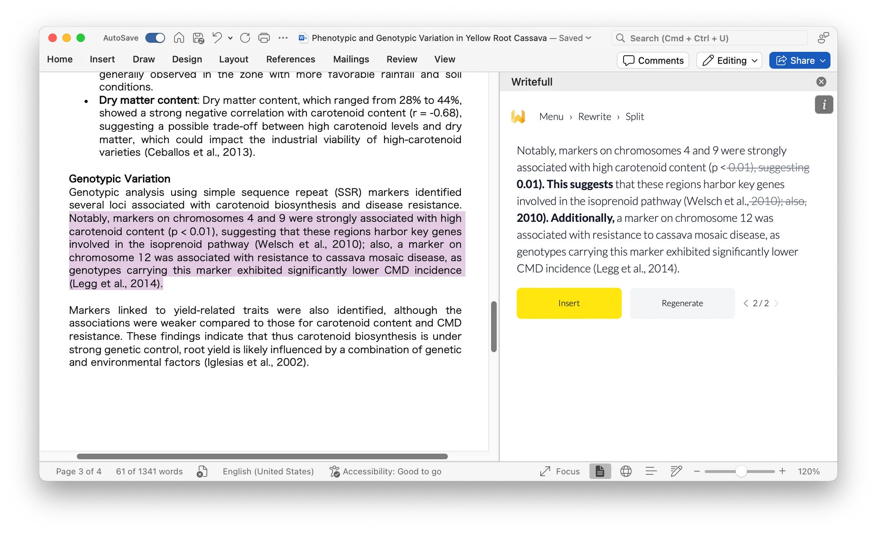
Task: Check spelling via the proofing status icon
Action: point(201,471)
